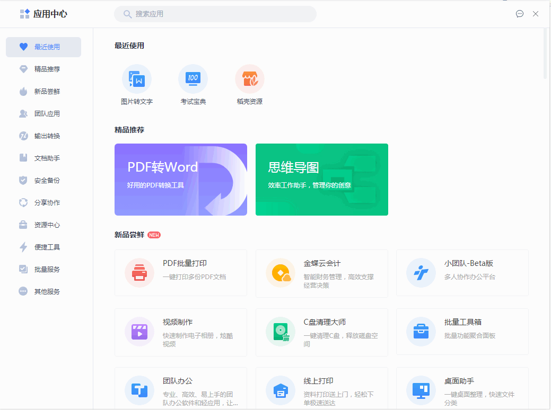Viewport: 551px width, 410px height.
Task: Click the 团队办公 icon
Action: [x=139, y=390]
